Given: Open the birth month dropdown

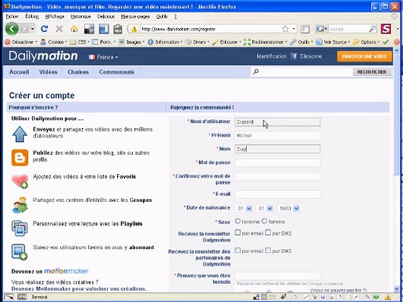Looking at the screenshot, I should click(x=265, y=208).
